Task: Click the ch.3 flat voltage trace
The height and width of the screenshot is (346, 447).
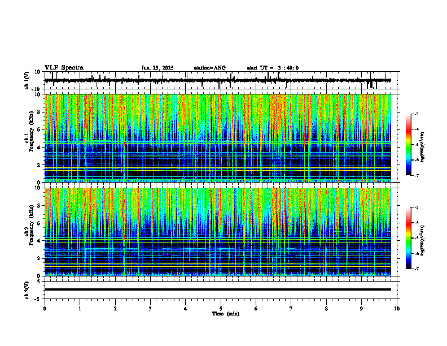Action: 217,289
